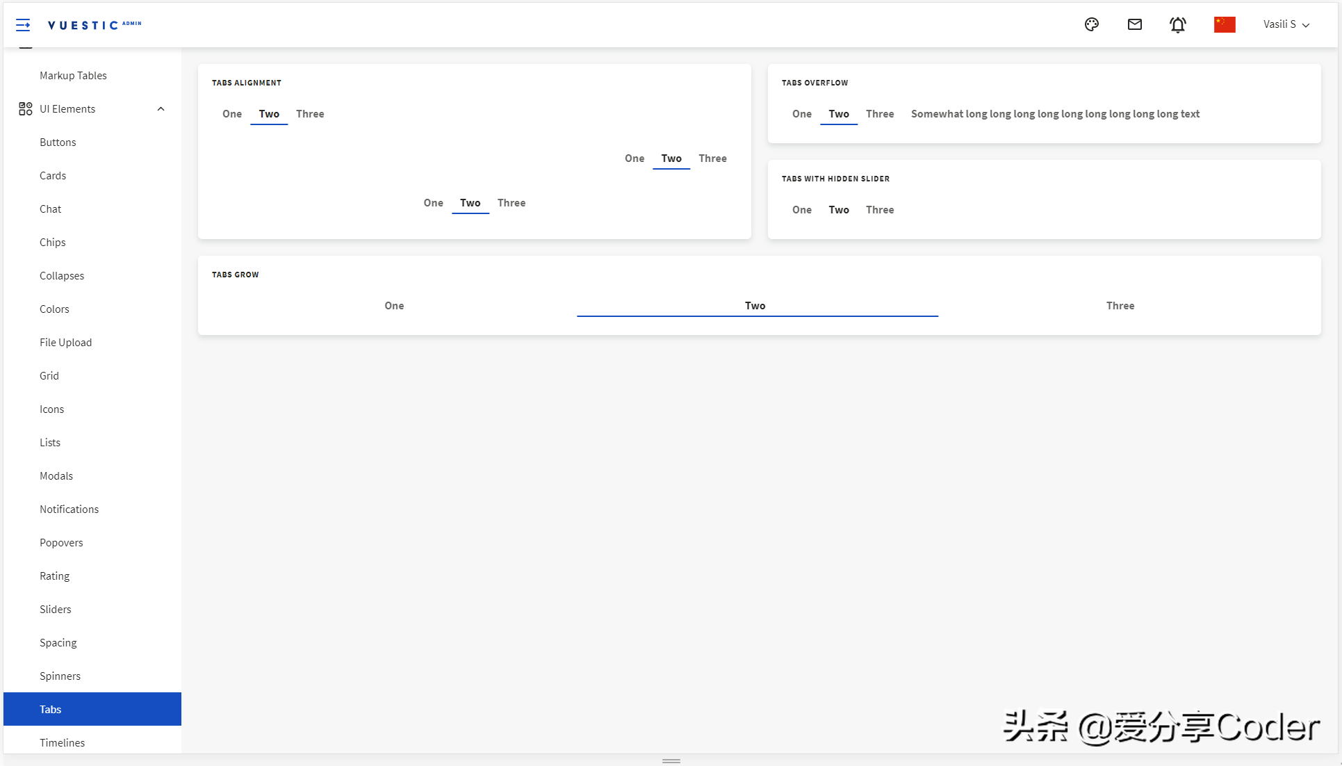1342x766 pixels.
Task: Click the Markup Tables menu icon
Action: [73, 74]
